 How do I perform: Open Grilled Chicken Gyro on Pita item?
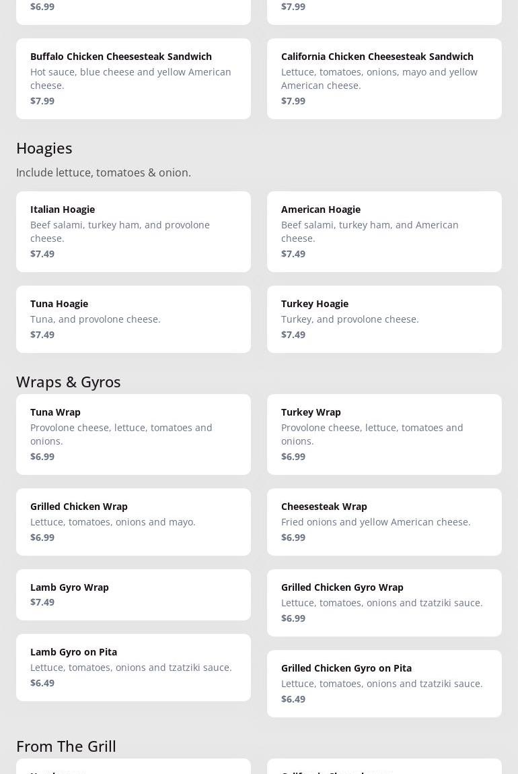384,684
